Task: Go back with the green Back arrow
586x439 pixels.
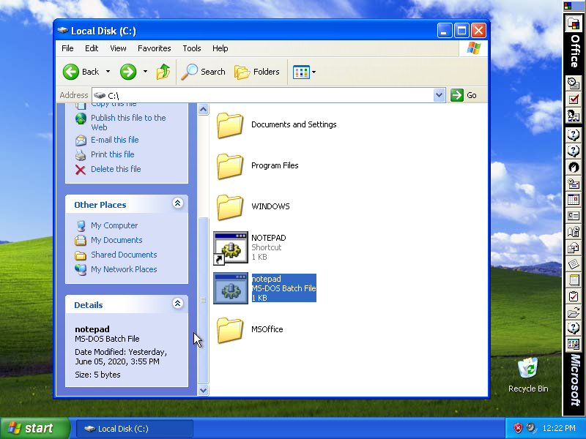Action: tap(81, 72)
